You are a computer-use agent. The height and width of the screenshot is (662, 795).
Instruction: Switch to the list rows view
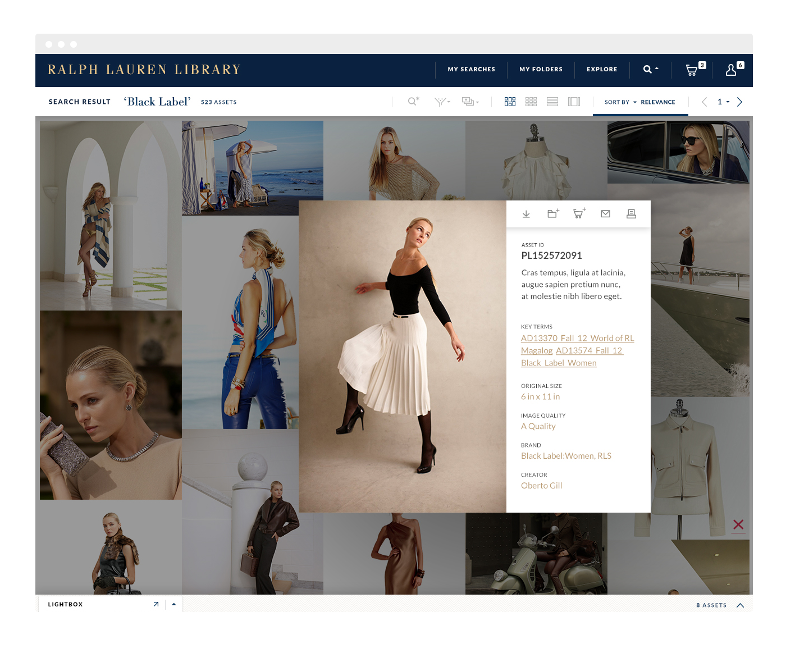552,102
